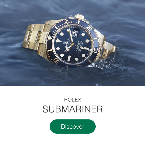Click the SUBMARINER text printed on the dial

(x=77, y=46)
